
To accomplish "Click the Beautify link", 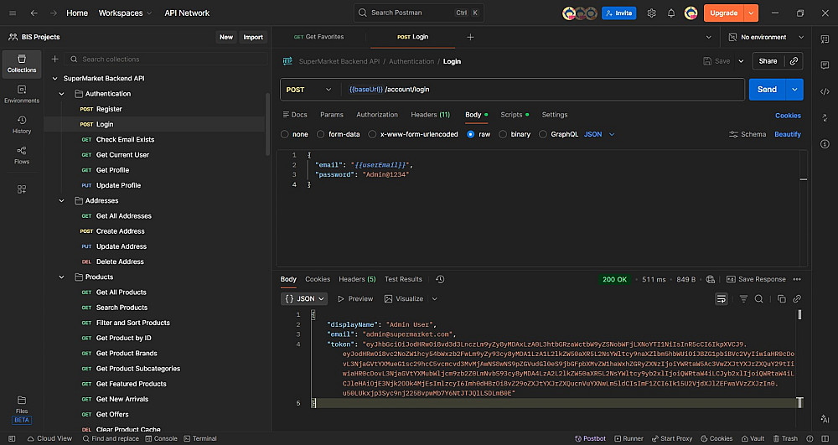I will [788, 134].
